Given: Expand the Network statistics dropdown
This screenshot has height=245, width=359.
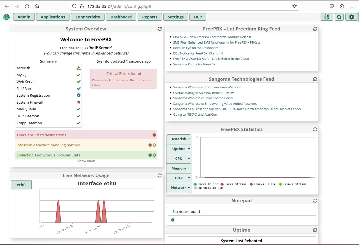Looking at the screenshot, I should click(x=179, y=188).
